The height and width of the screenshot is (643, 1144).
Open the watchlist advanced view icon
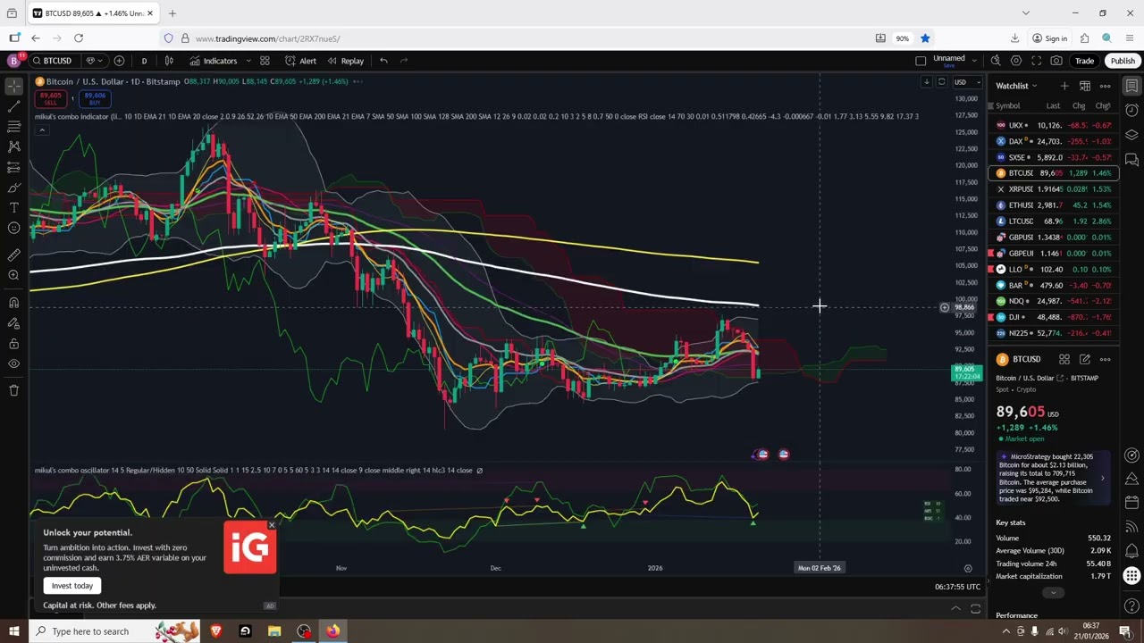pos(1084,86)
